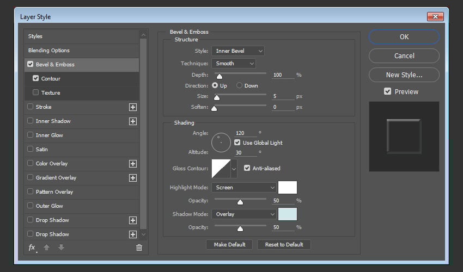
Task: Open the Styles section in sidebar
Action: click(x=35, y=36)
